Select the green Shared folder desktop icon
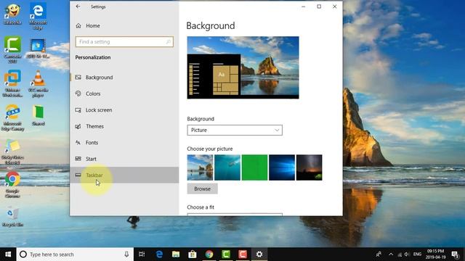 (x=39, y=115)
